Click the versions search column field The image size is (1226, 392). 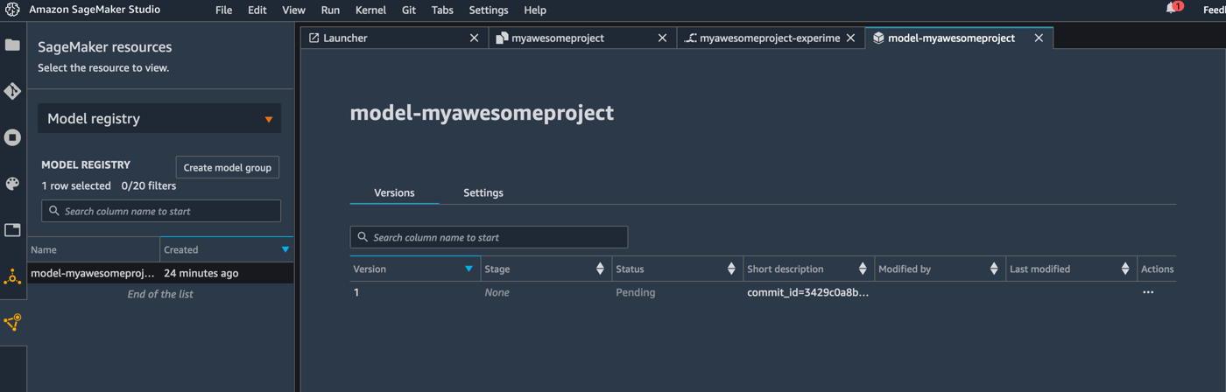(489, 237)
